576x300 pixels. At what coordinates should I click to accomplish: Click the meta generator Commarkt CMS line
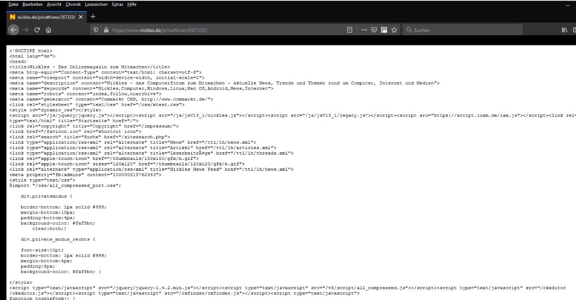[111, 99]
